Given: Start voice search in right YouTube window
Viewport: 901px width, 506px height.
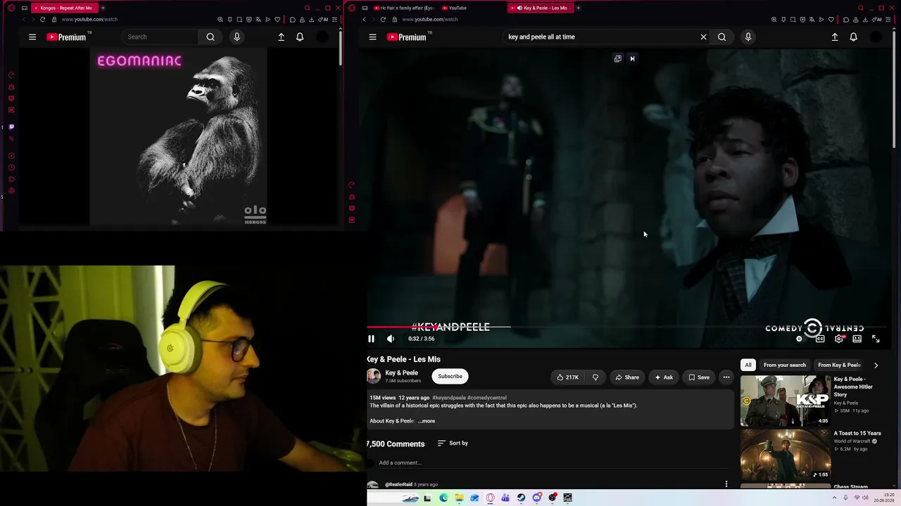Looking at the screenshot, I should click(748, 37).
